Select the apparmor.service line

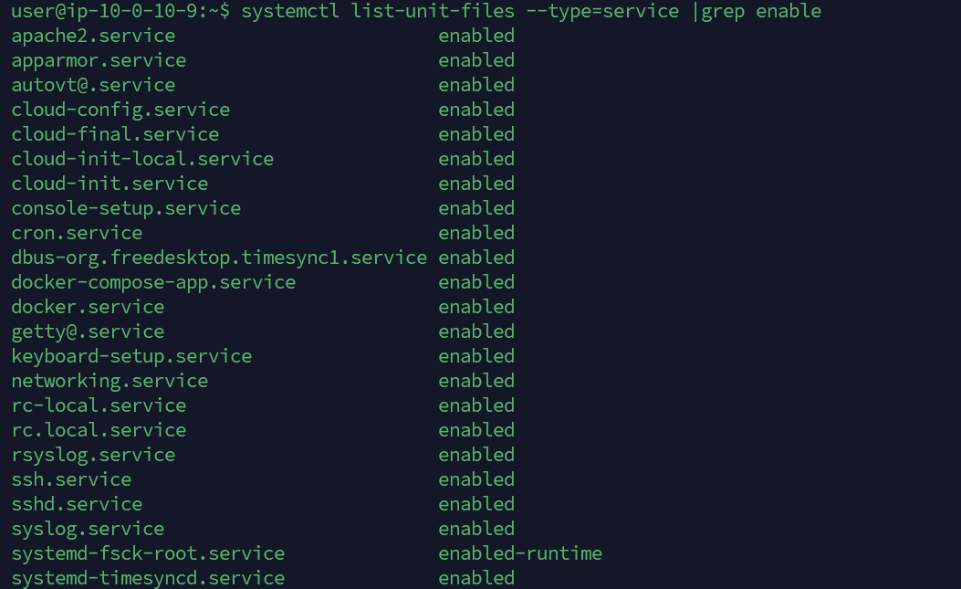[x=99, y=61]
